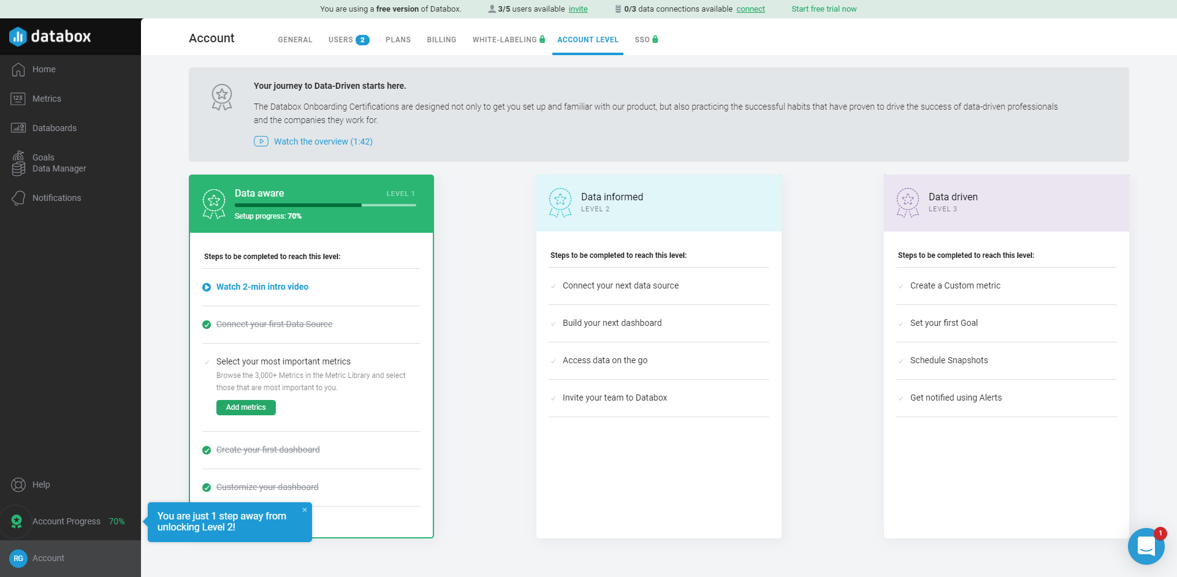This screenshot has width=1177, height=577.
Task: Click completed checkmark for Connect your first Data Source
Action: coord(207,325)
